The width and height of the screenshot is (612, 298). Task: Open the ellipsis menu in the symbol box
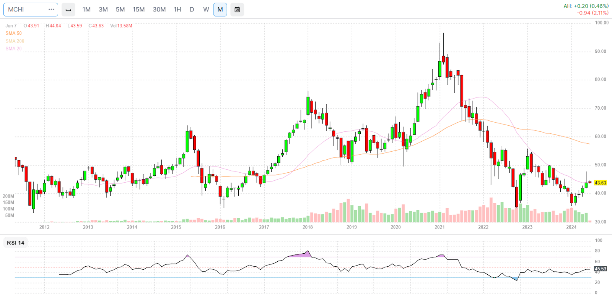click(52, 10)
